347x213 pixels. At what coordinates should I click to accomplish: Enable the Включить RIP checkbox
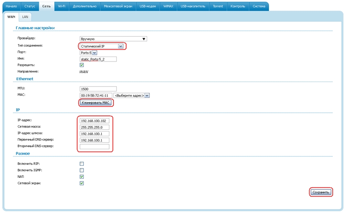point(82,164)
